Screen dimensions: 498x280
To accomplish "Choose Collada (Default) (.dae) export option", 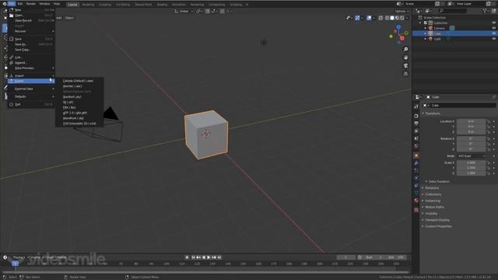I will pyautogui.click(x=78, y=81).
